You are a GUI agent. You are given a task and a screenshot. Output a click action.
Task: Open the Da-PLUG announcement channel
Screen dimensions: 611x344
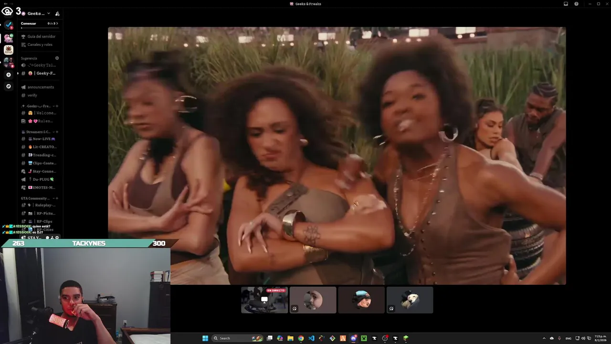39,179
